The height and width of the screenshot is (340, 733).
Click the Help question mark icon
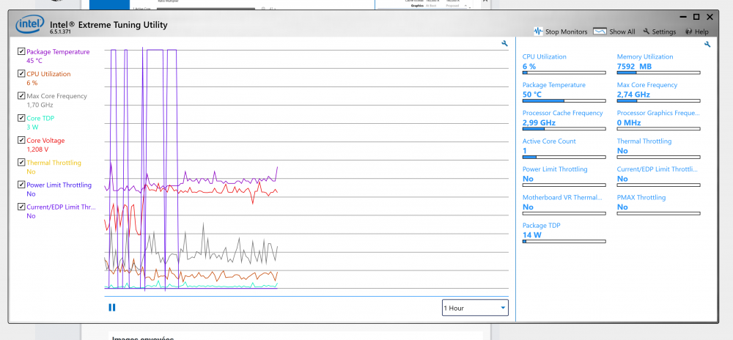[688, 32]
